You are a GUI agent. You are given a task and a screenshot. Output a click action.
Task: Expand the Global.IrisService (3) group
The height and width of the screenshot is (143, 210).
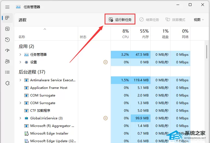(20, 118)
